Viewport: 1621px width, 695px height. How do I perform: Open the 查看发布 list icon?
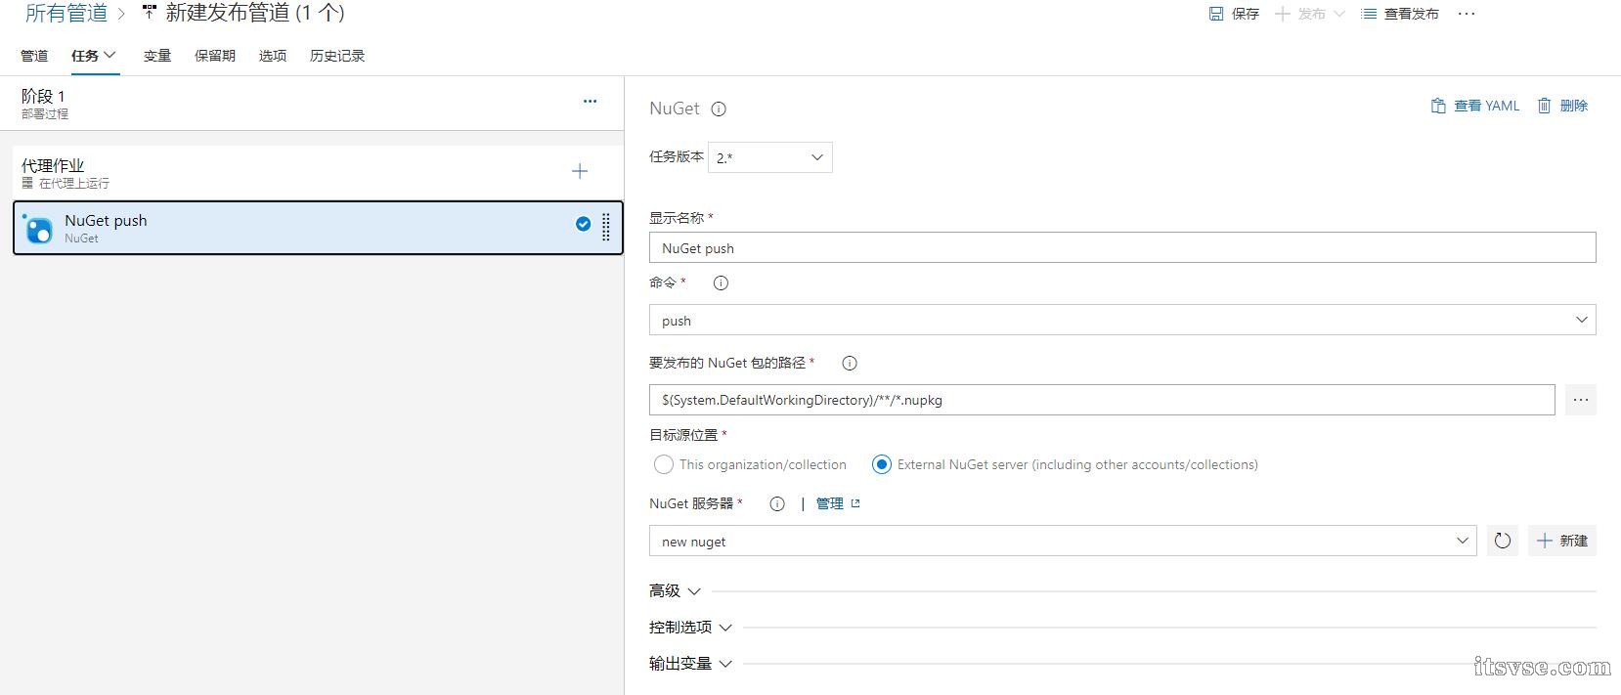click(1369, 14)
